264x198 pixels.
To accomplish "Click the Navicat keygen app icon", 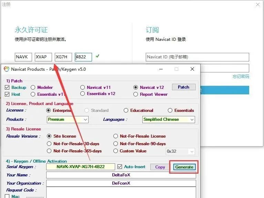I will click(7, 69).
